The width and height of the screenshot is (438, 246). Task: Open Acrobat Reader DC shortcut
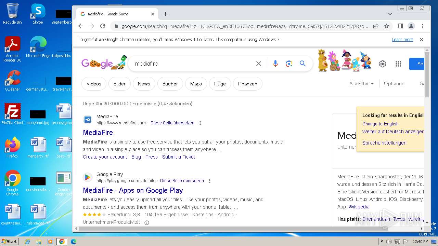pyautogui.click(x=12, y=49)
